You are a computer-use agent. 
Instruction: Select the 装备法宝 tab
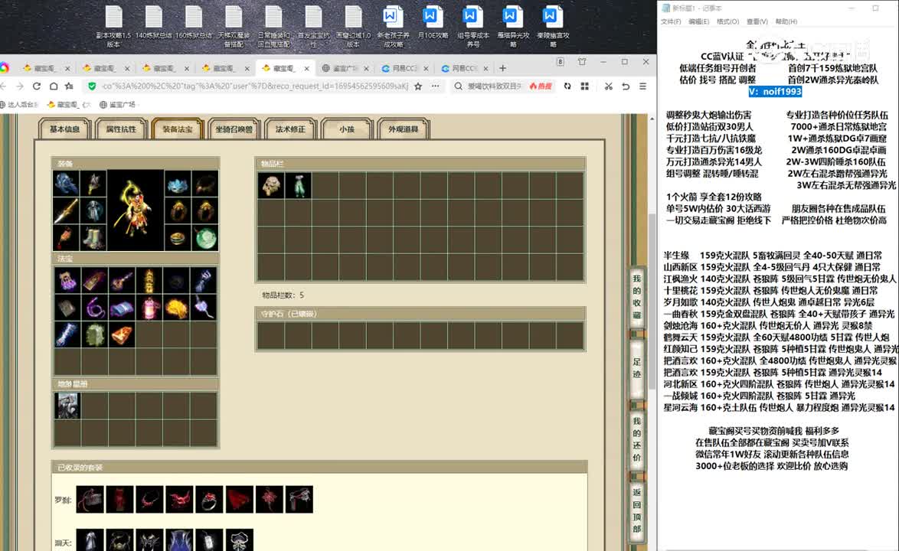coord(178,129)
